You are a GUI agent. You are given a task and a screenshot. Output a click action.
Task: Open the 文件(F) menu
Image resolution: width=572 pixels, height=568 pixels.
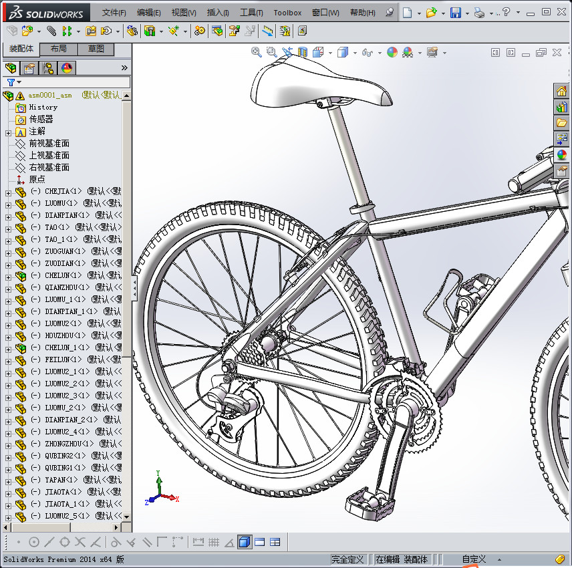coord(114,13)
